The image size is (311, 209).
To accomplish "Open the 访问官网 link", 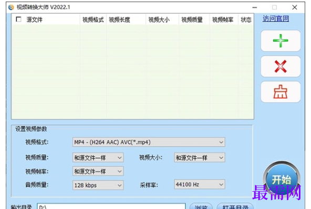I will tap(276, 18).
